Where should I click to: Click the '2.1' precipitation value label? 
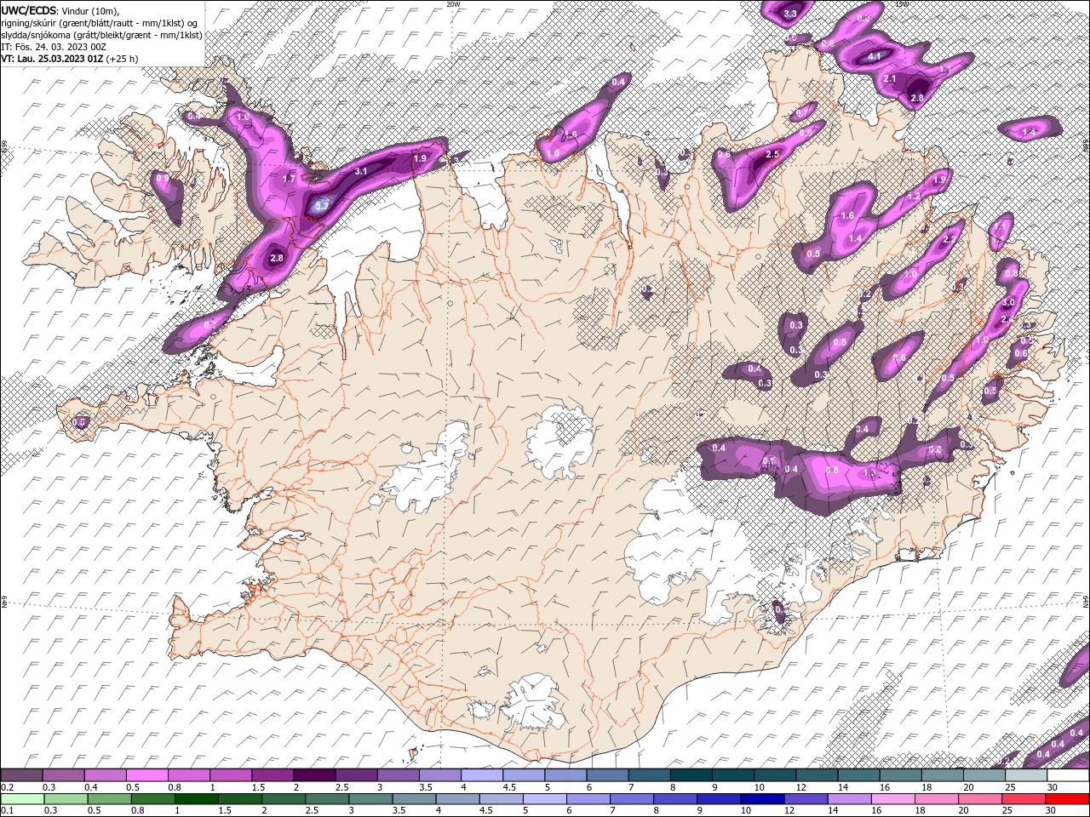pyautogui.click(x=892, y=78)
